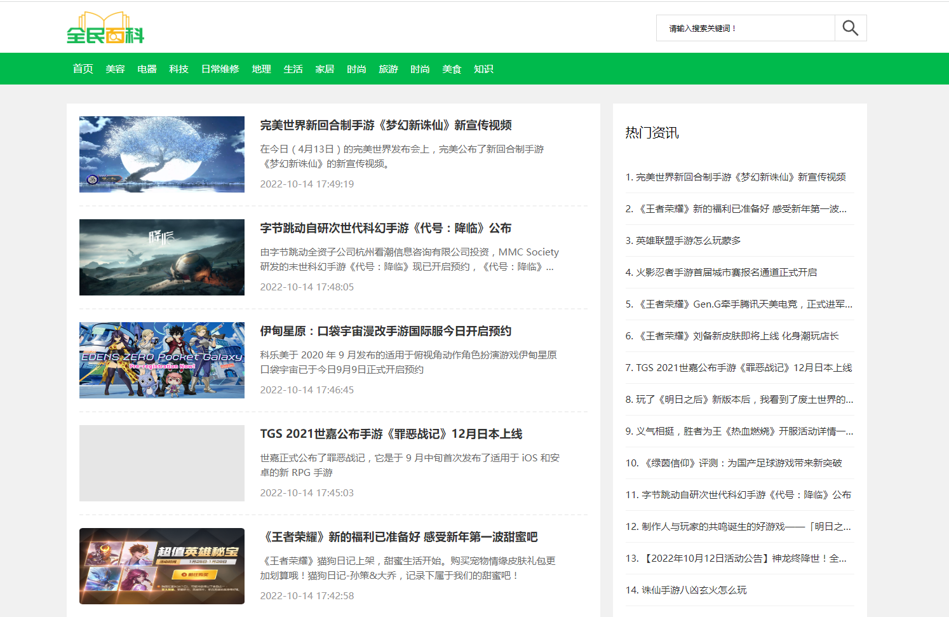Open the Edens Zero Pocket Galaxy thumbnail

tap(162, 360)
